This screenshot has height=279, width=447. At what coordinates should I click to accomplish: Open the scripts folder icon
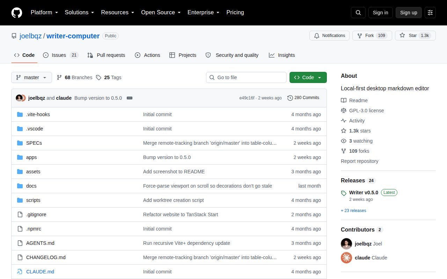[20, 200]
